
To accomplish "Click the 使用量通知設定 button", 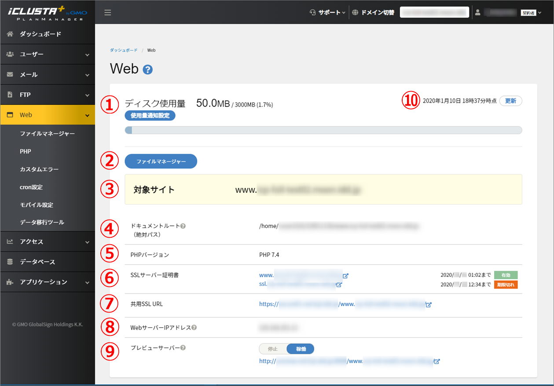I will 150,115.
